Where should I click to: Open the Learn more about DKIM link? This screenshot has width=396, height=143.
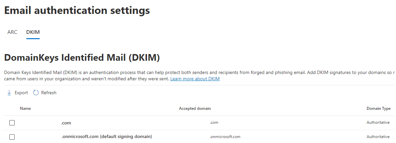[195, 79]
